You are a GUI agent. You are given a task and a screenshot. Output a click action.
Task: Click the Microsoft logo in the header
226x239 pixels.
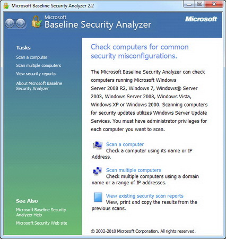tap(201, 19)
